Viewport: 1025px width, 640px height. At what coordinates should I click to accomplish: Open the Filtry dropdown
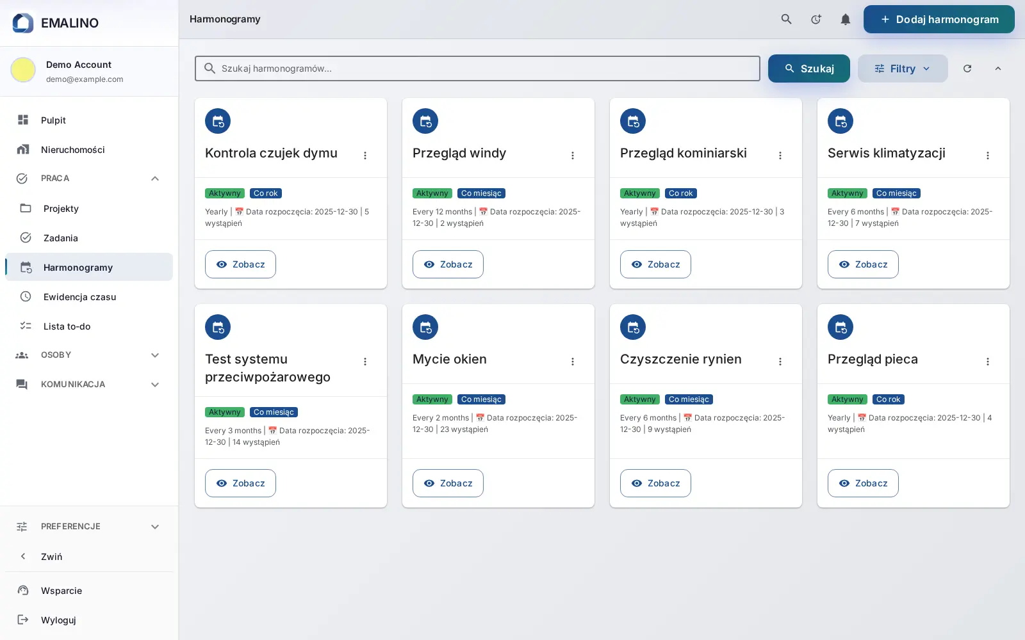click(903, 68)
